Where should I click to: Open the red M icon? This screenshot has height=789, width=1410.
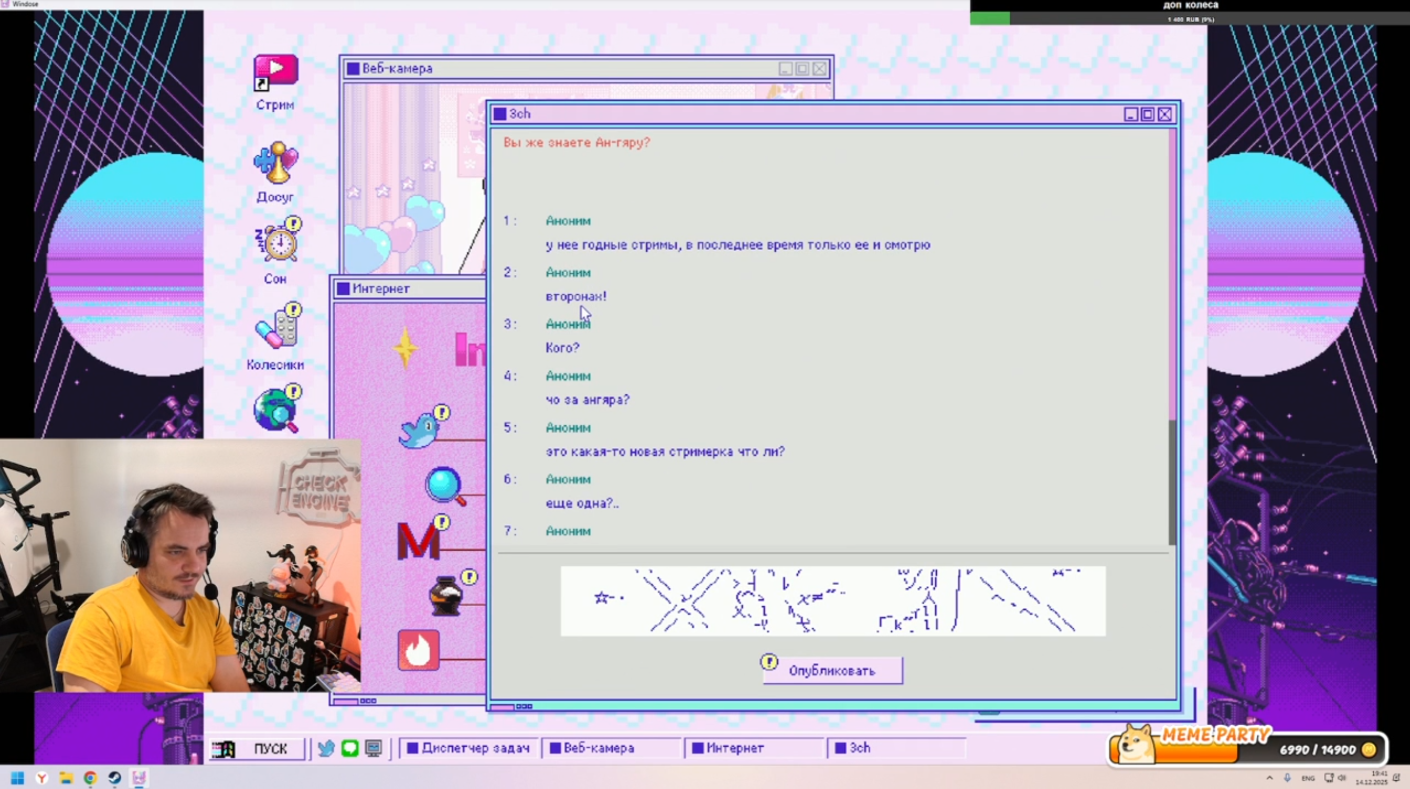[x=419, y=541]
